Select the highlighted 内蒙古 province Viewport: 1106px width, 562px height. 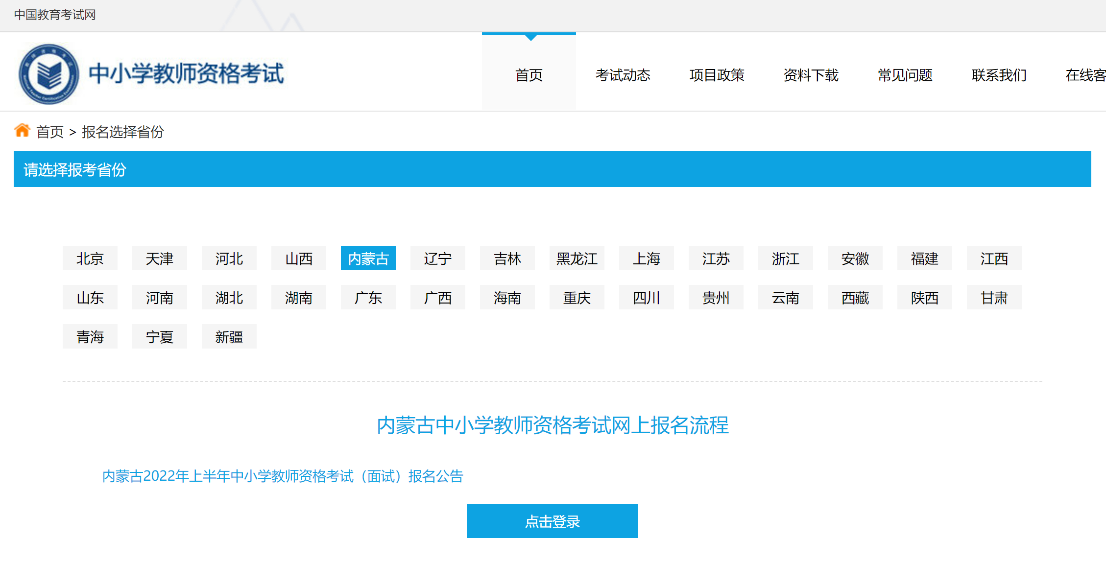[368, 258]
